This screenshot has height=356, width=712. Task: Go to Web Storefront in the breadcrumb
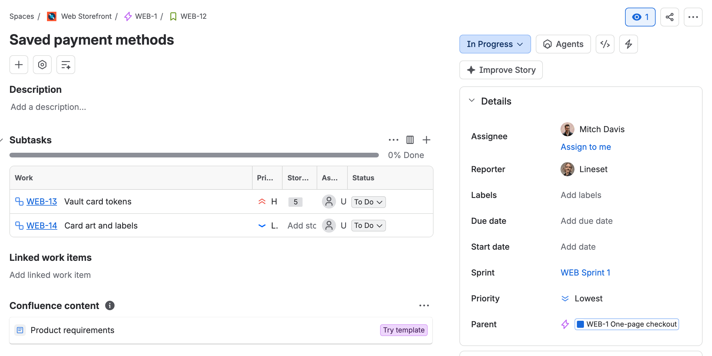[86, 16]
